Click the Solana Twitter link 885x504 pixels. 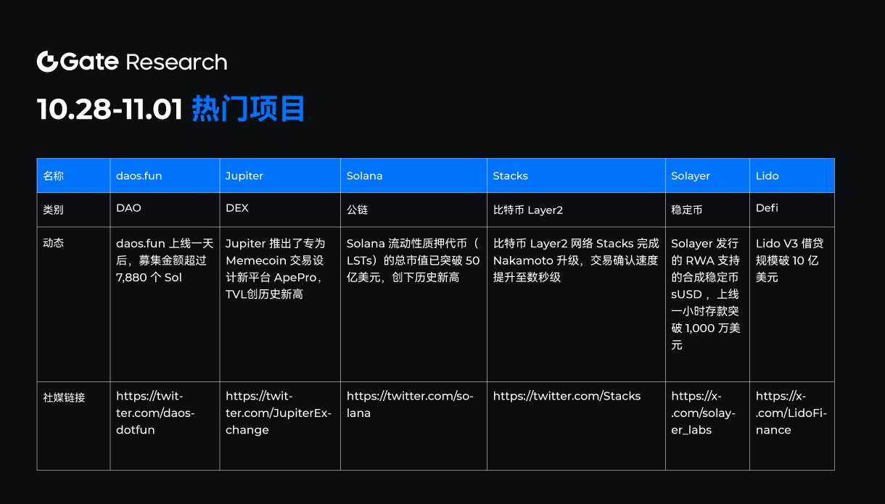point(410,404)
